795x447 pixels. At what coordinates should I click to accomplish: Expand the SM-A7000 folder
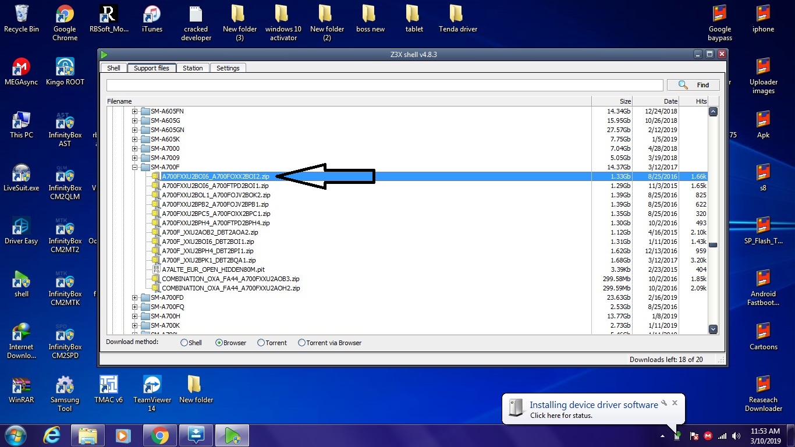pyautogui.click(x=135, y=148)
